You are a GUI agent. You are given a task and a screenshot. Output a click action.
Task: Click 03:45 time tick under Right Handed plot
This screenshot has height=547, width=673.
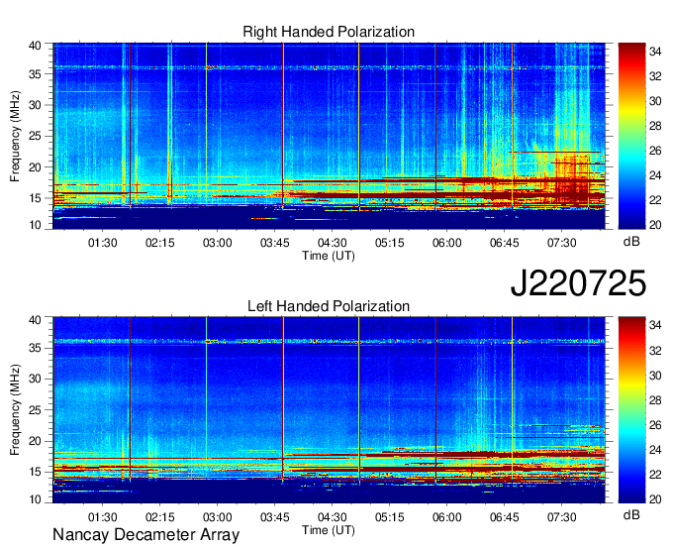275,243
